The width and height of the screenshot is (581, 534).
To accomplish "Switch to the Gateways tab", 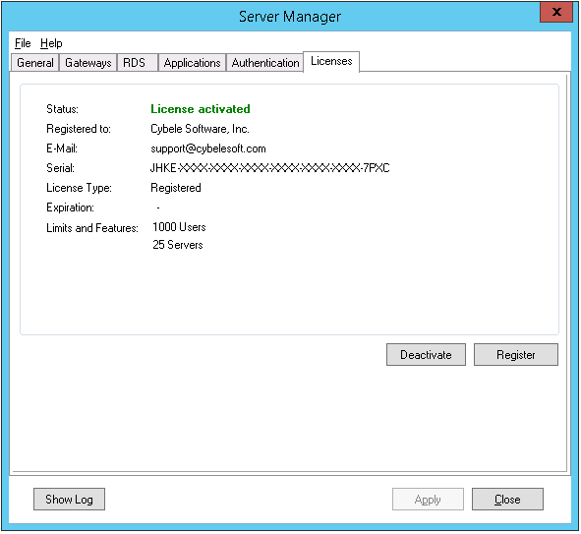I will 88,63.
